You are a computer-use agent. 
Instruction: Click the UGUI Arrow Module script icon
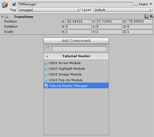(46, 63)
